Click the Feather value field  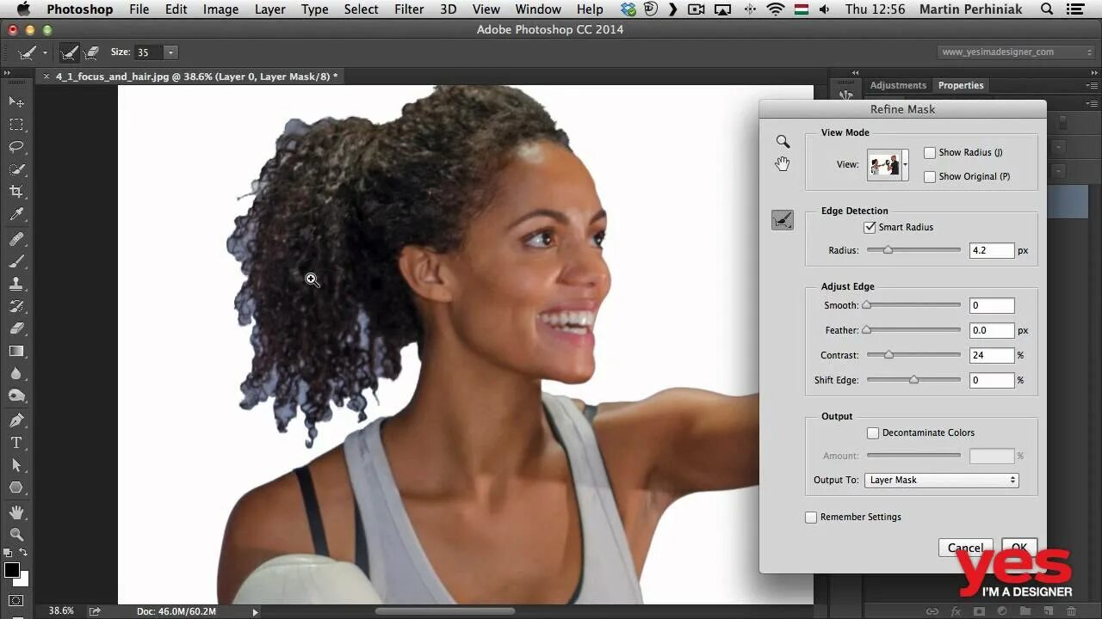(992, 330)
